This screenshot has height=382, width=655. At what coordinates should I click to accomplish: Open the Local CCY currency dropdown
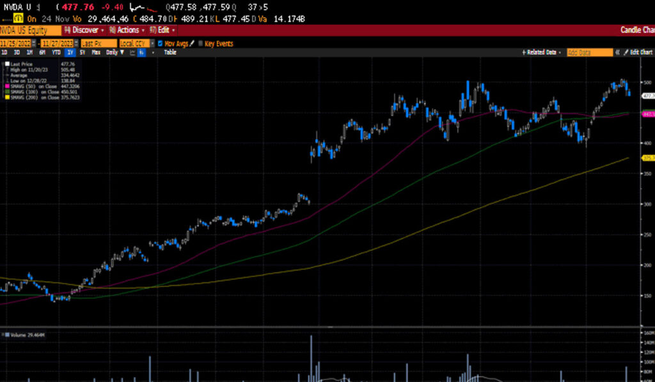135,43
